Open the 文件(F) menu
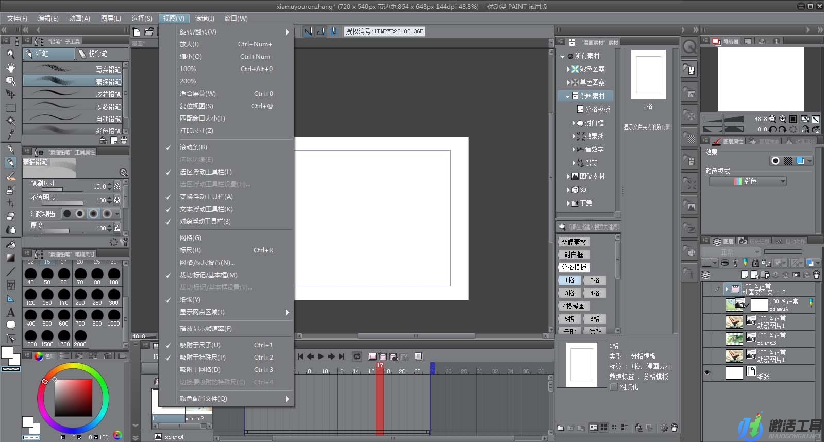Viewport: 825px width, 442px height. tap(17, 19)
